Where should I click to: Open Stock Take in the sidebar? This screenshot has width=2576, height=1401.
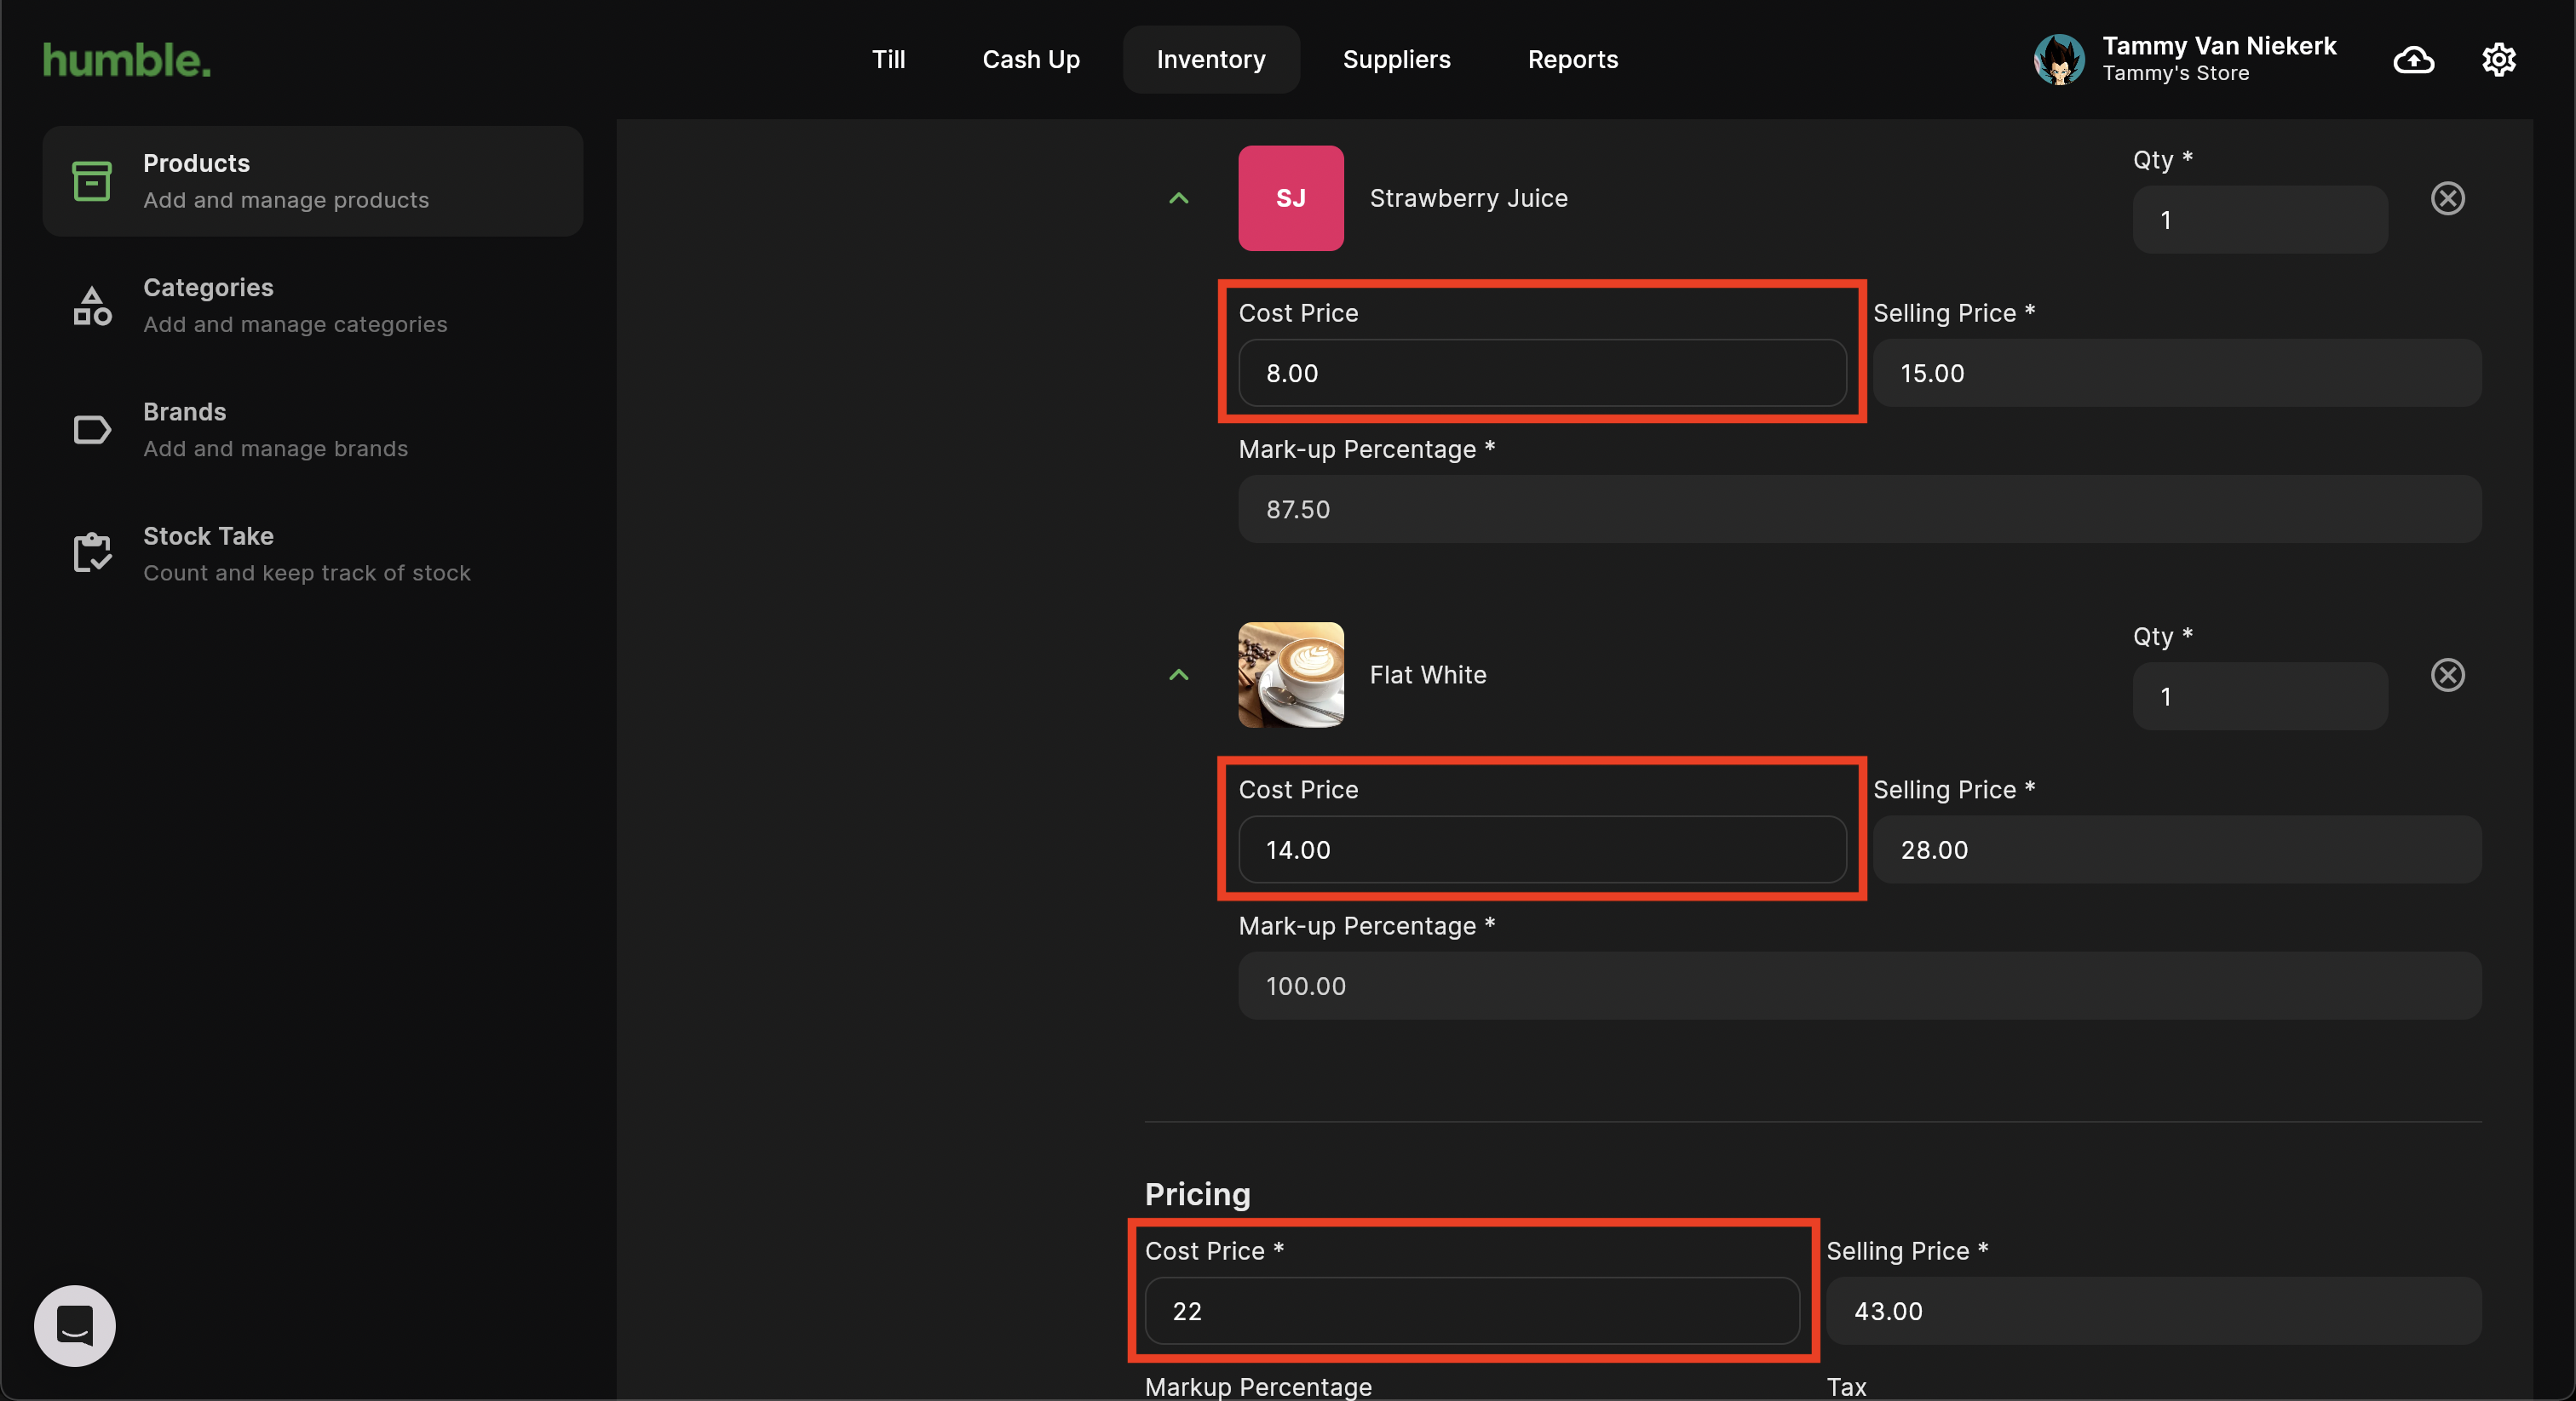[x=312, y=553]
